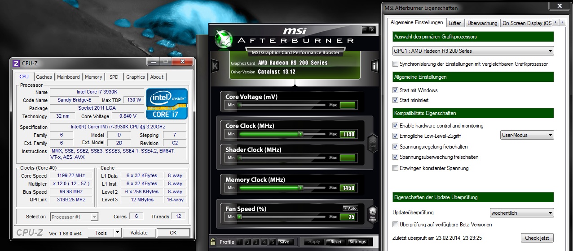The width and height of the screenshot is (573, 251).
Task: Click the Intel Core i7 logo in CPU-Z
Action: (x=166, y=103)
